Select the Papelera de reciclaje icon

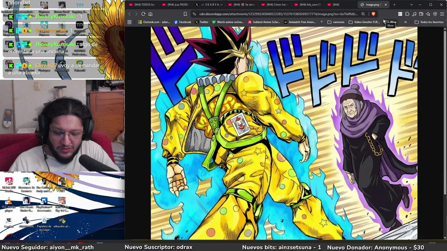[44, 224]
